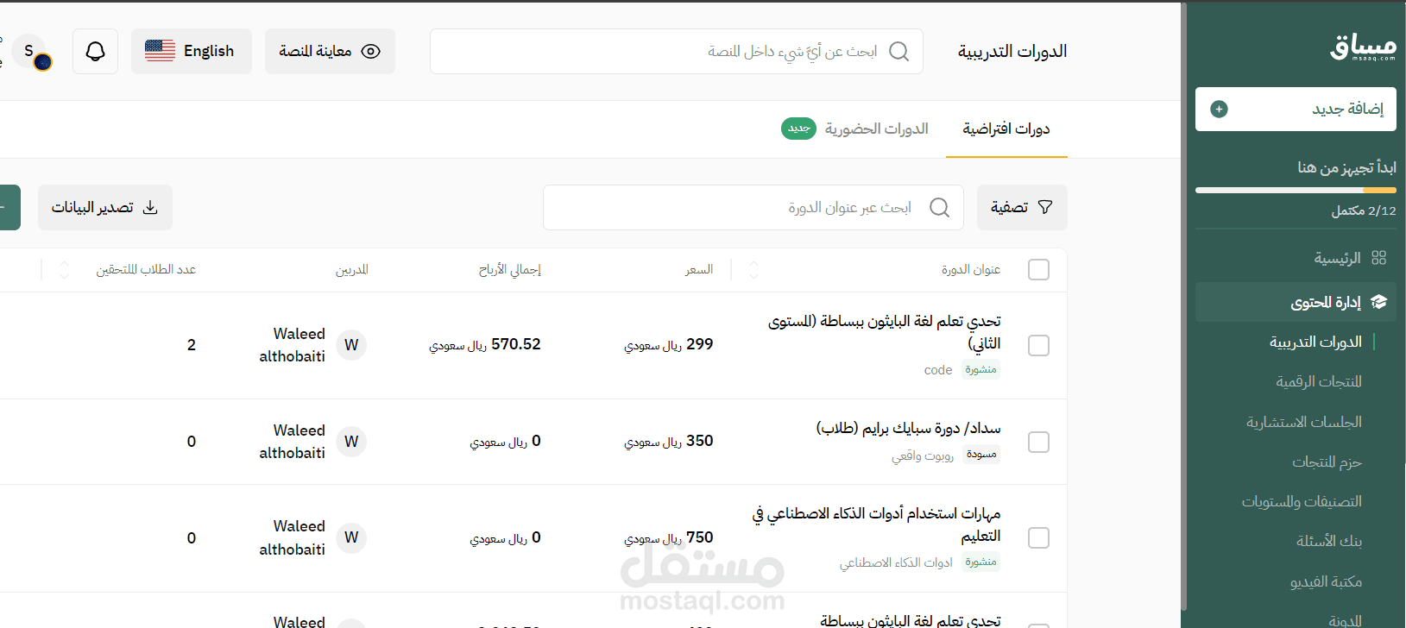Select checkbox for سداد Sparks Prime course

(1038, 442)
